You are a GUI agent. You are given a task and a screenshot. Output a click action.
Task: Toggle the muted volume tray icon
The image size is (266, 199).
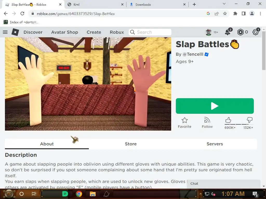[213, 194]
